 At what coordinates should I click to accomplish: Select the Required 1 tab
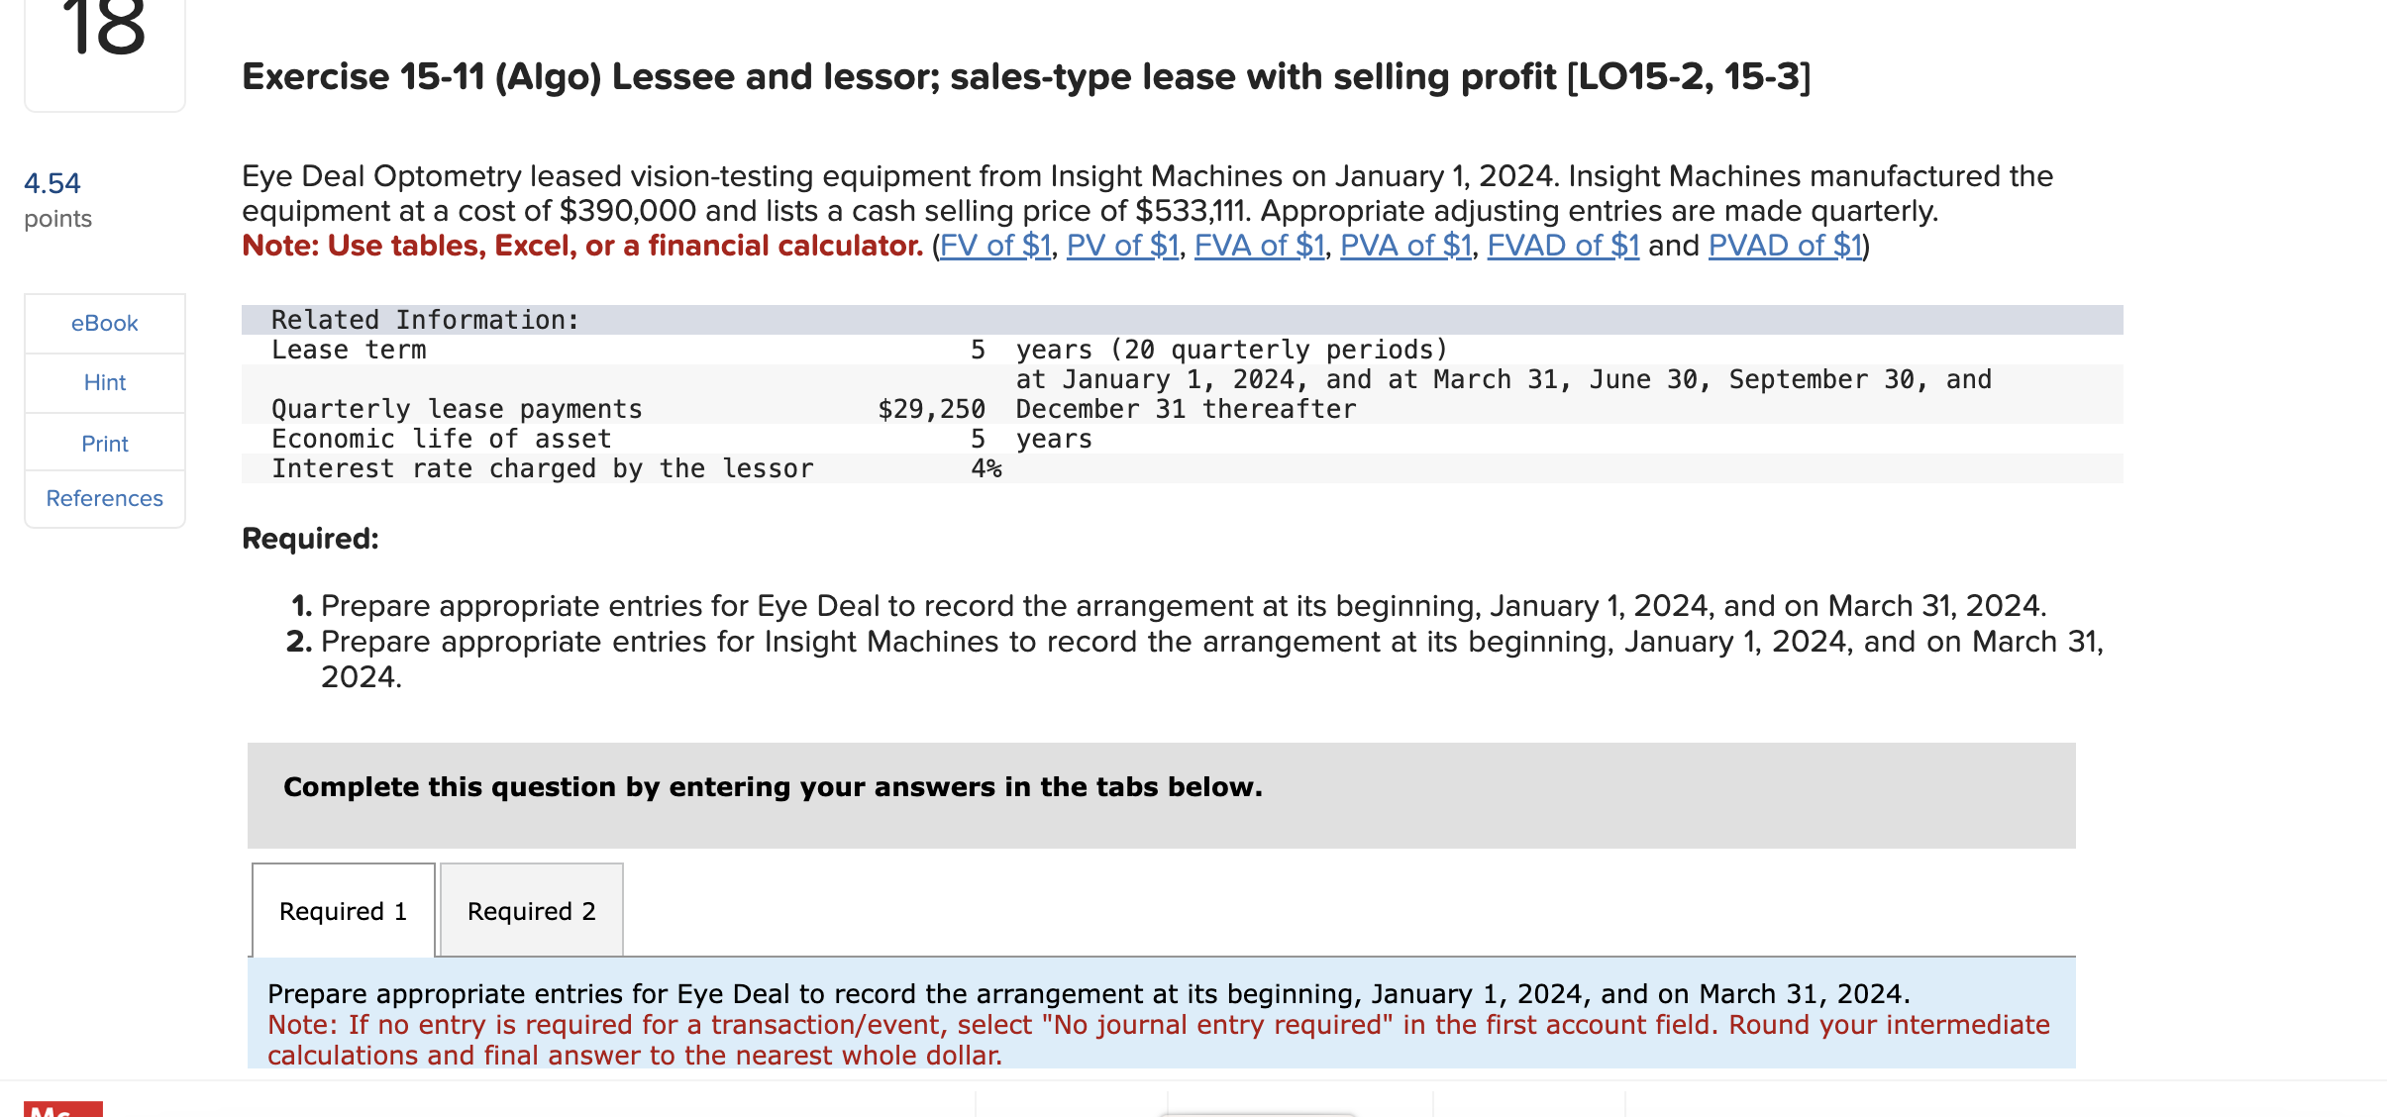coord(342,909)
